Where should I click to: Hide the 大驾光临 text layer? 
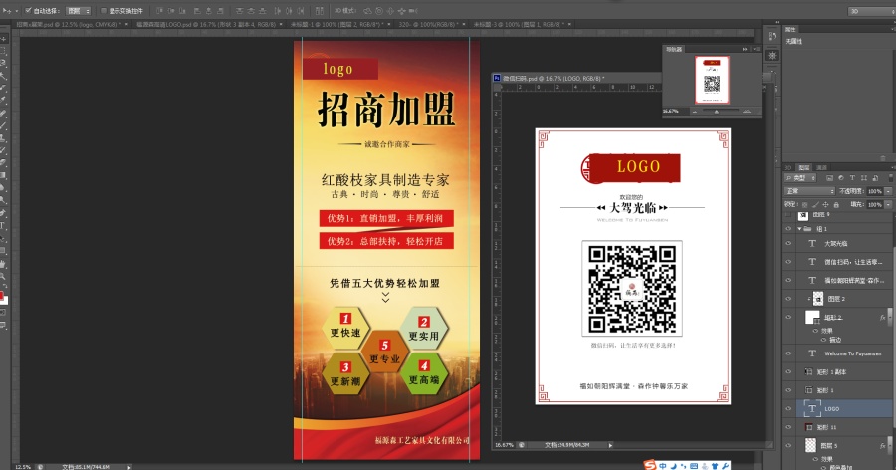tap(788, 243)
